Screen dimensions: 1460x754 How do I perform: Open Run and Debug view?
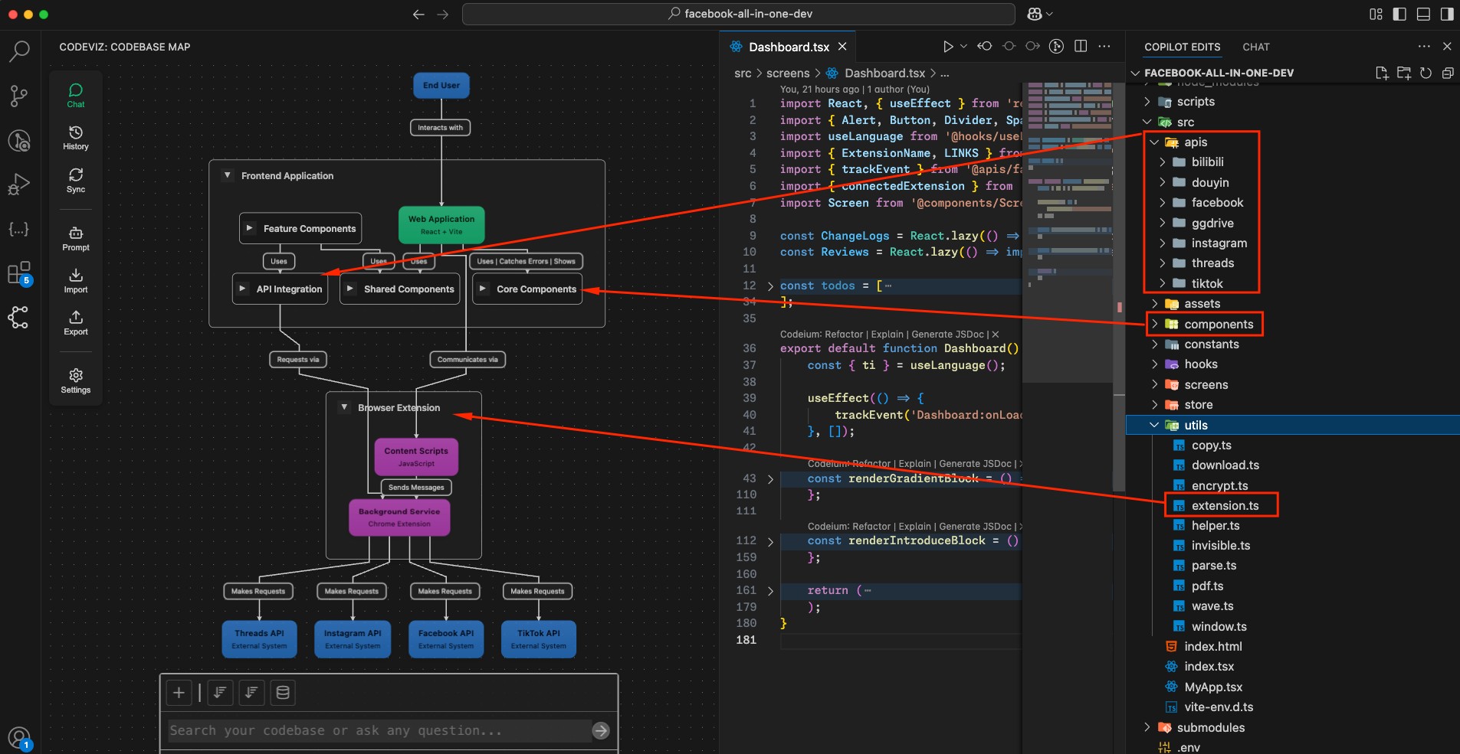(19, 184)
